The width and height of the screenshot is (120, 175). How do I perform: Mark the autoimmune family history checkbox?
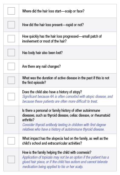[11, 120]
